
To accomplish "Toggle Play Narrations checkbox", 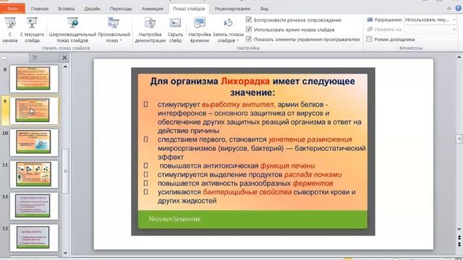I will (x=249, y=19).
